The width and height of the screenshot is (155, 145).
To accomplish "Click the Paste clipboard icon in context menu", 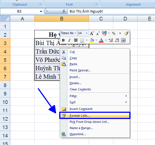I will 64,64.
